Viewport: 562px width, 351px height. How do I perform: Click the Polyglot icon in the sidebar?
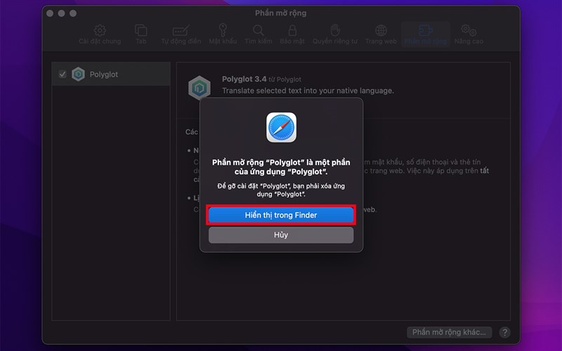(78, 74)
